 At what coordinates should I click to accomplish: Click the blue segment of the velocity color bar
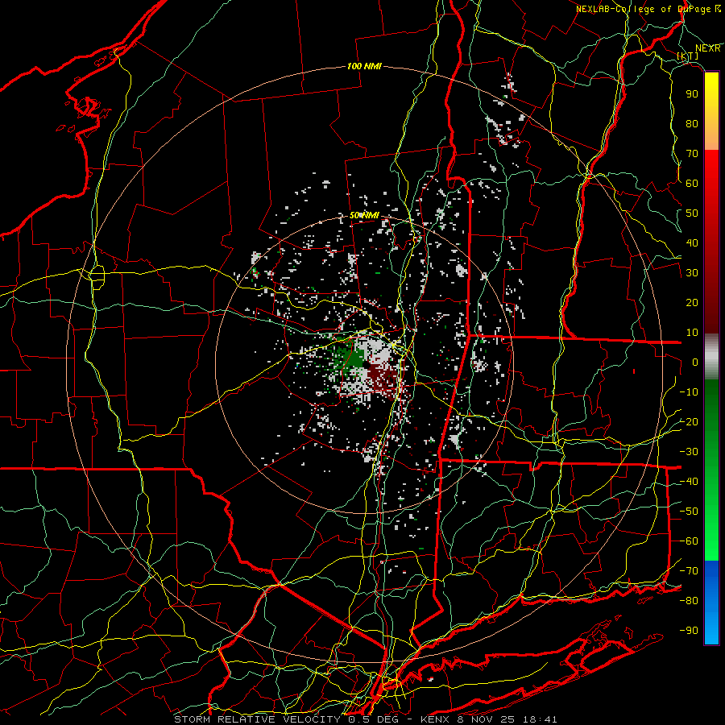click(711, 601)
